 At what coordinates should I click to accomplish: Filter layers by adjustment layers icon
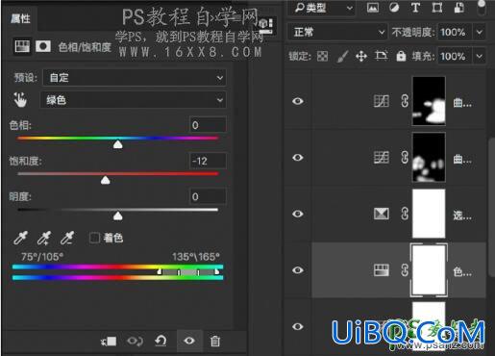point(394,8)
